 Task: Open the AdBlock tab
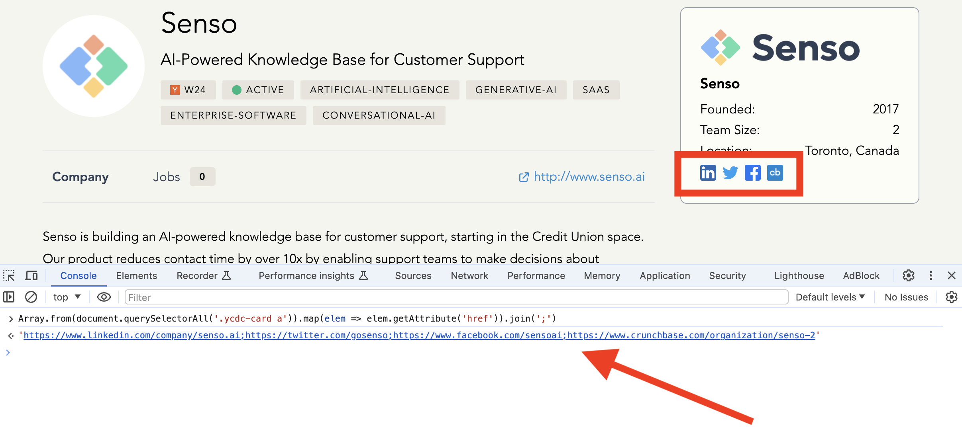pos(861,275)
